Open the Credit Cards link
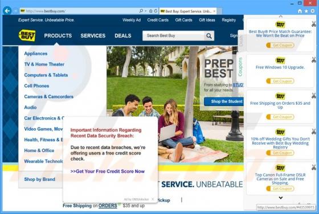This screenshot has width=319, height=214. click(x=158, y=20)
